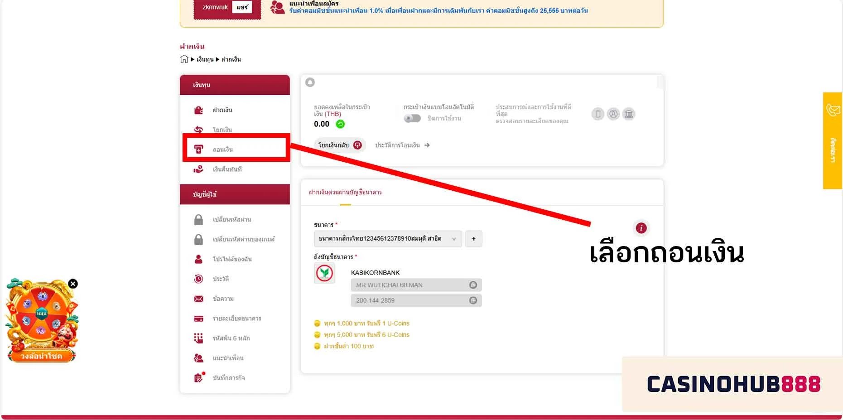Click แชร์ share referral button
The height and width of the screenshot is (420, 843).
pos(242,7)
